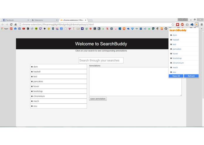This screenshot has height=145, width=204.
Task: Click the SearchBuddy extension toolbar icon
Action: coord(197,24)
